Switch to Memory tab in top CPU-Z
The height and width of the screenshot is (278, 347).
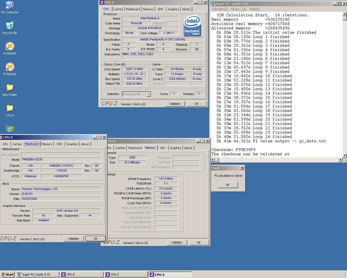pos(148,9)
